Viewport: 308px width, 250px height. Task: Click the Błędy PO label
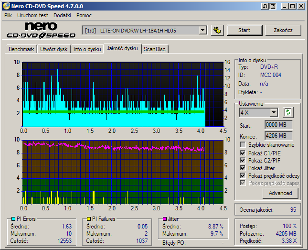(174, 243)
